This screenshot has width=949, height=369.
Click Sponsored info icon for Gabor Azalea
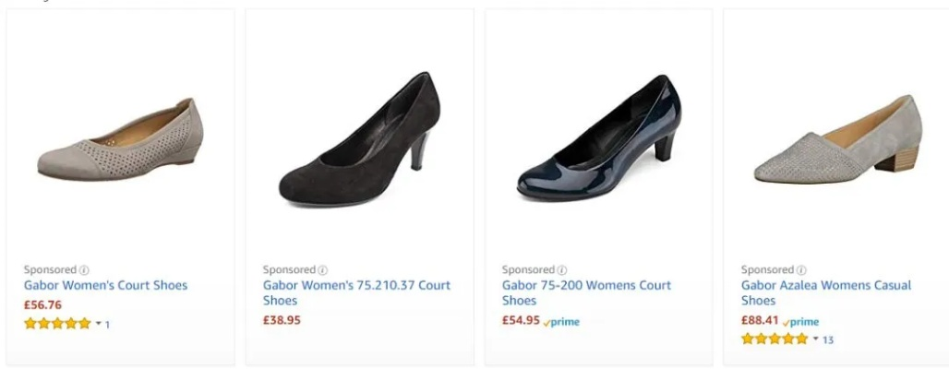pos(800,270)
